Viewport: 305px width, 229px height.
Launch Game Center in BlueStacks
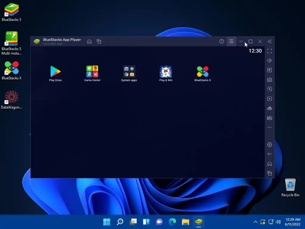click(x=92, y=73)
